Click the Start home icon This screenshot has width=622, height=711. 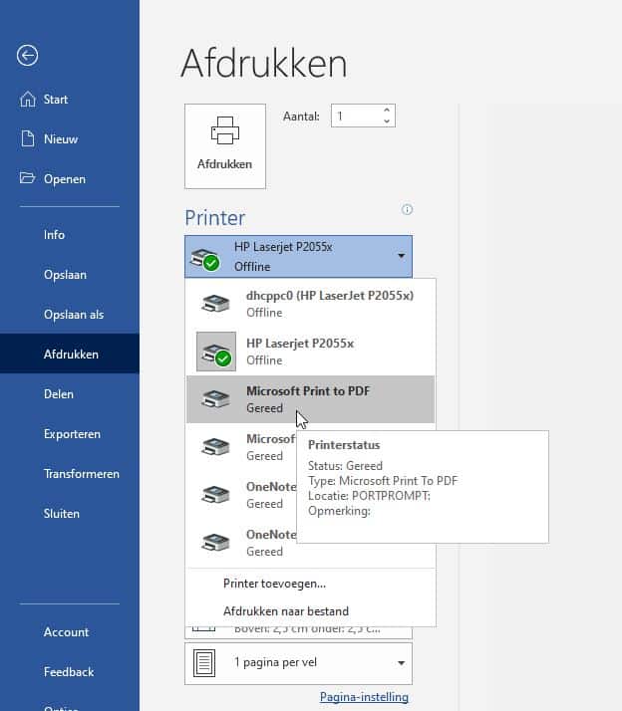point(28,99)
